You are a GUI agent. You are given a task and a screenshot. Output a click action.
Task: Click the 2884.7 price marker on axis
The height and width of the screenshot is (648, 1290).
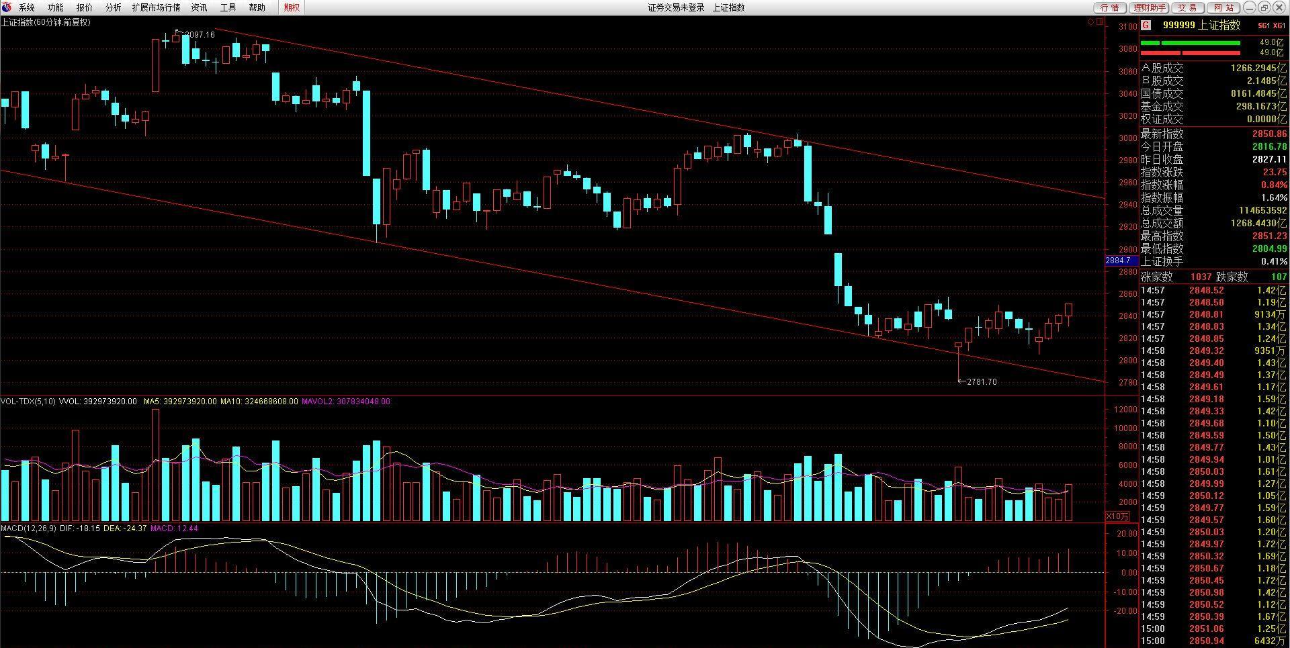coord(1121,261)
